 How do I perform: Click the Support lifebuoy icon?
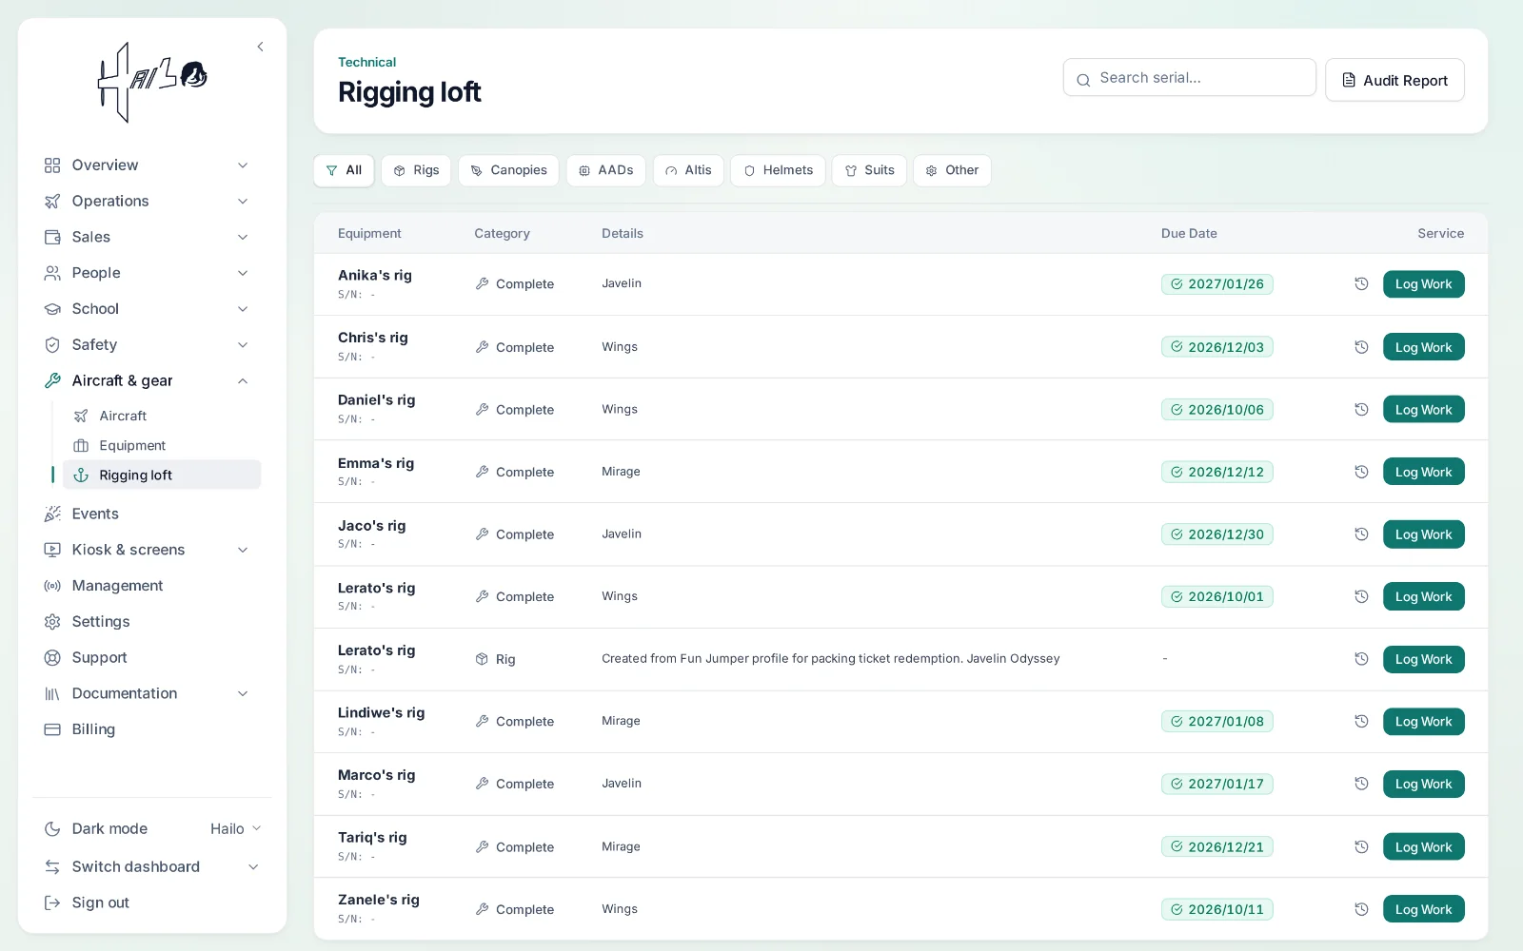pos(52,658)
